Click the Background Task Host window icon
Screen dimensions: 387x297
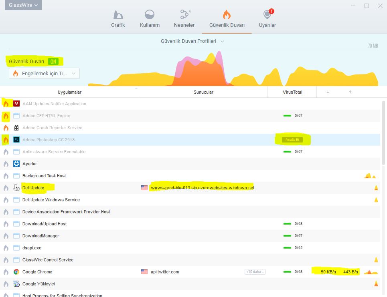pyautogui.click(x=16, y=176)
